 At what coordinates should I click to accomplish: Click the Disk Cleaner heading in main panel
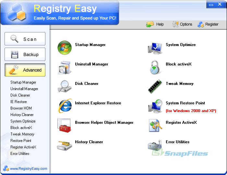(87, 84)
